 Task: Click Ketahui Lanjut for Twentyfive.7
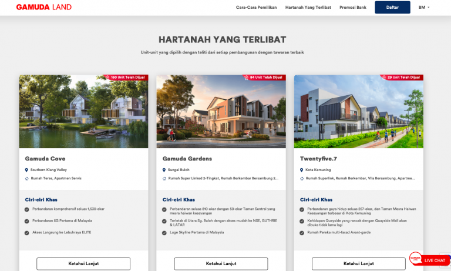tap(358, 263)
